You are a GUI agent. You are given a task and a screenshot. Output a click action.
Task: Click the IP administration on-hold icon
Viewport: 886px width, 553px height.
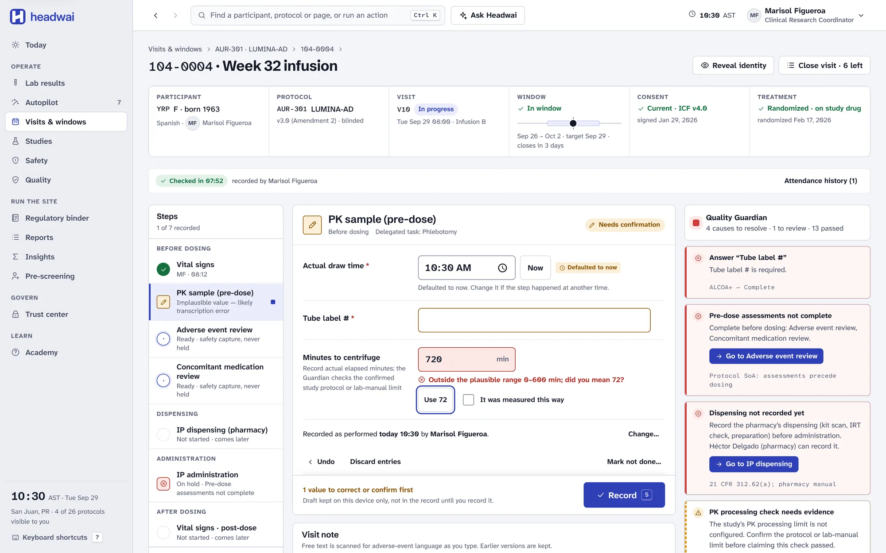pyautogui.click(x=163, y=484)
